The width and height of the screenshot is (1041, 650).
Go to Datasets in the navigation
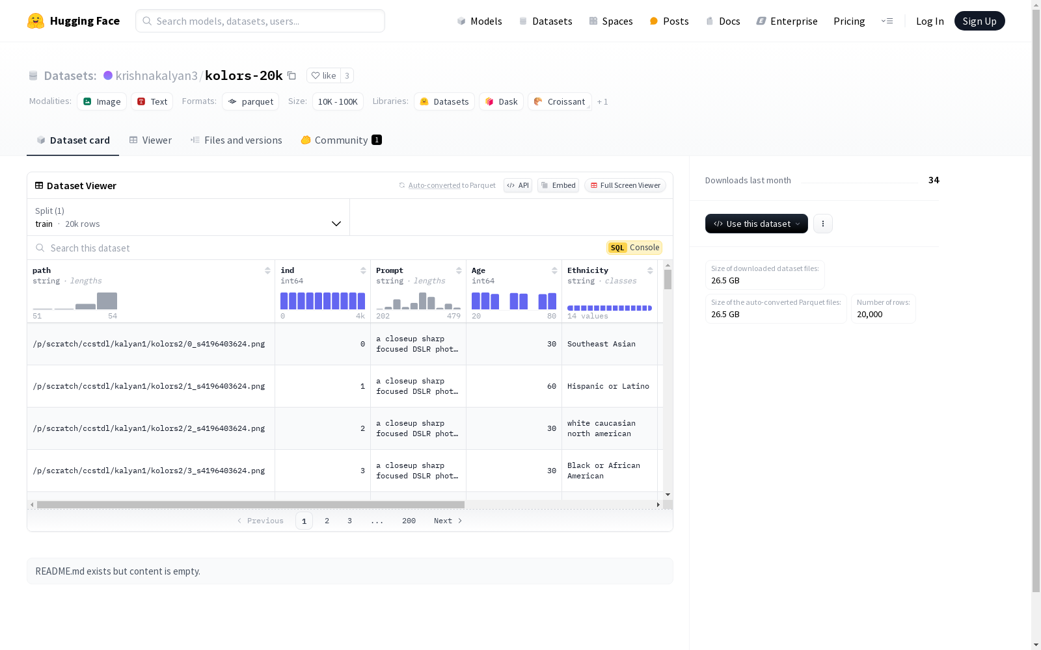[545, 21]
